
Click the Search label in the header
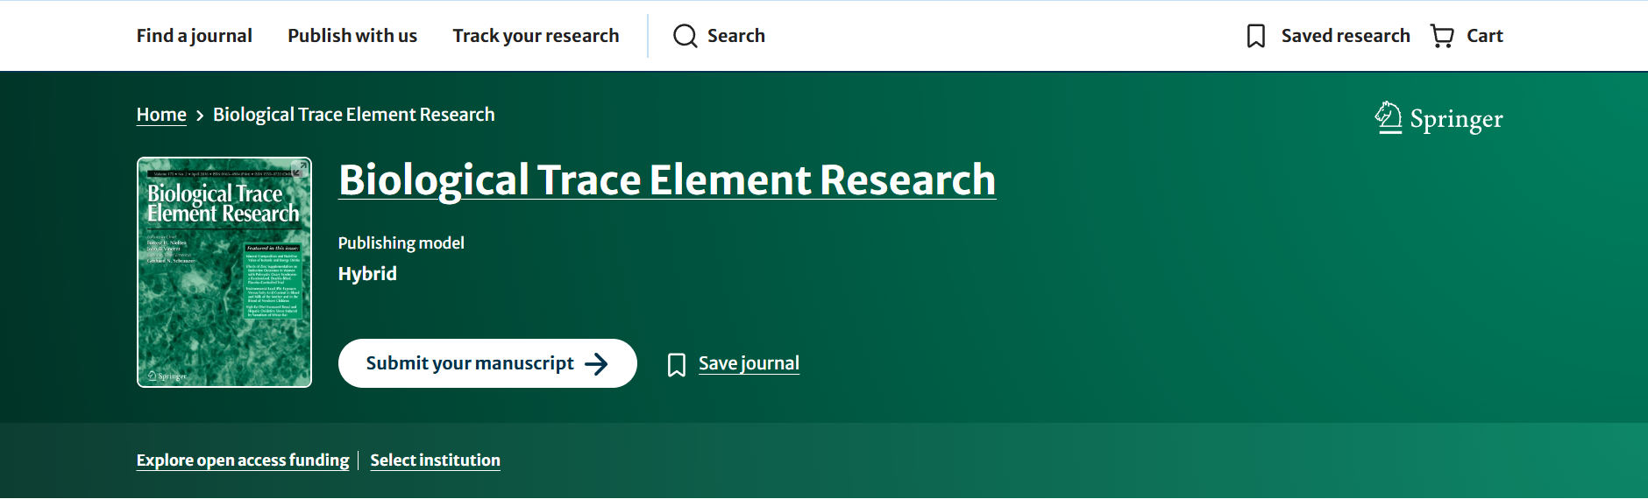point(735,36)
